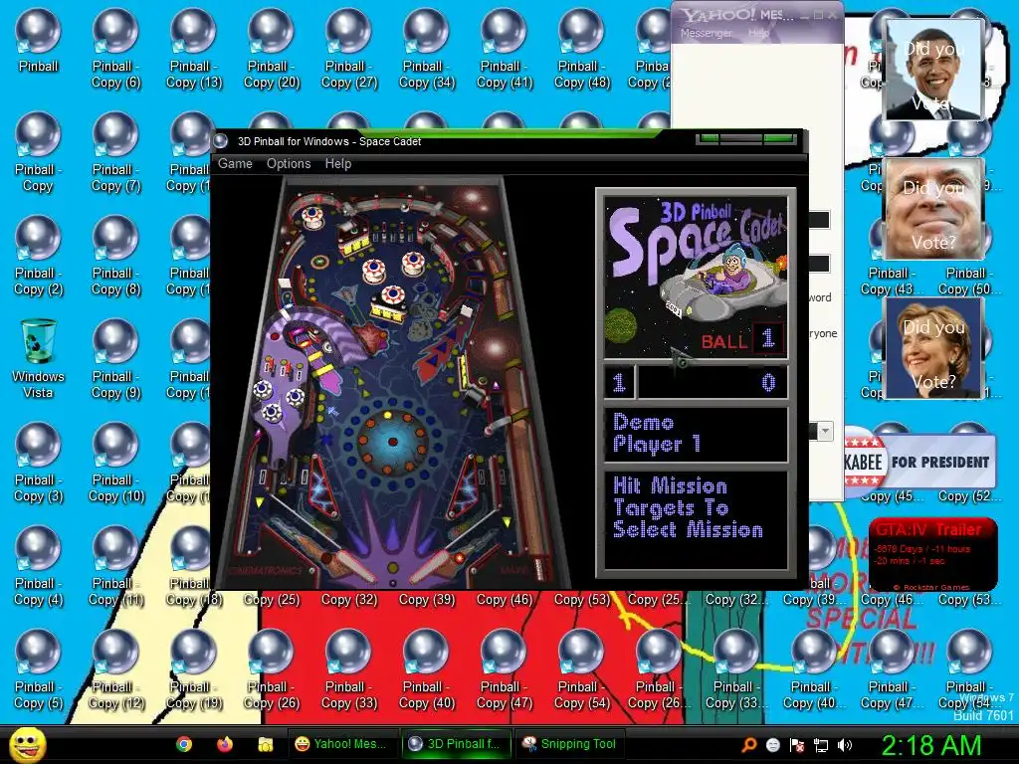Select the Pinball - Copy (41) icon

(x=505, y=50)
